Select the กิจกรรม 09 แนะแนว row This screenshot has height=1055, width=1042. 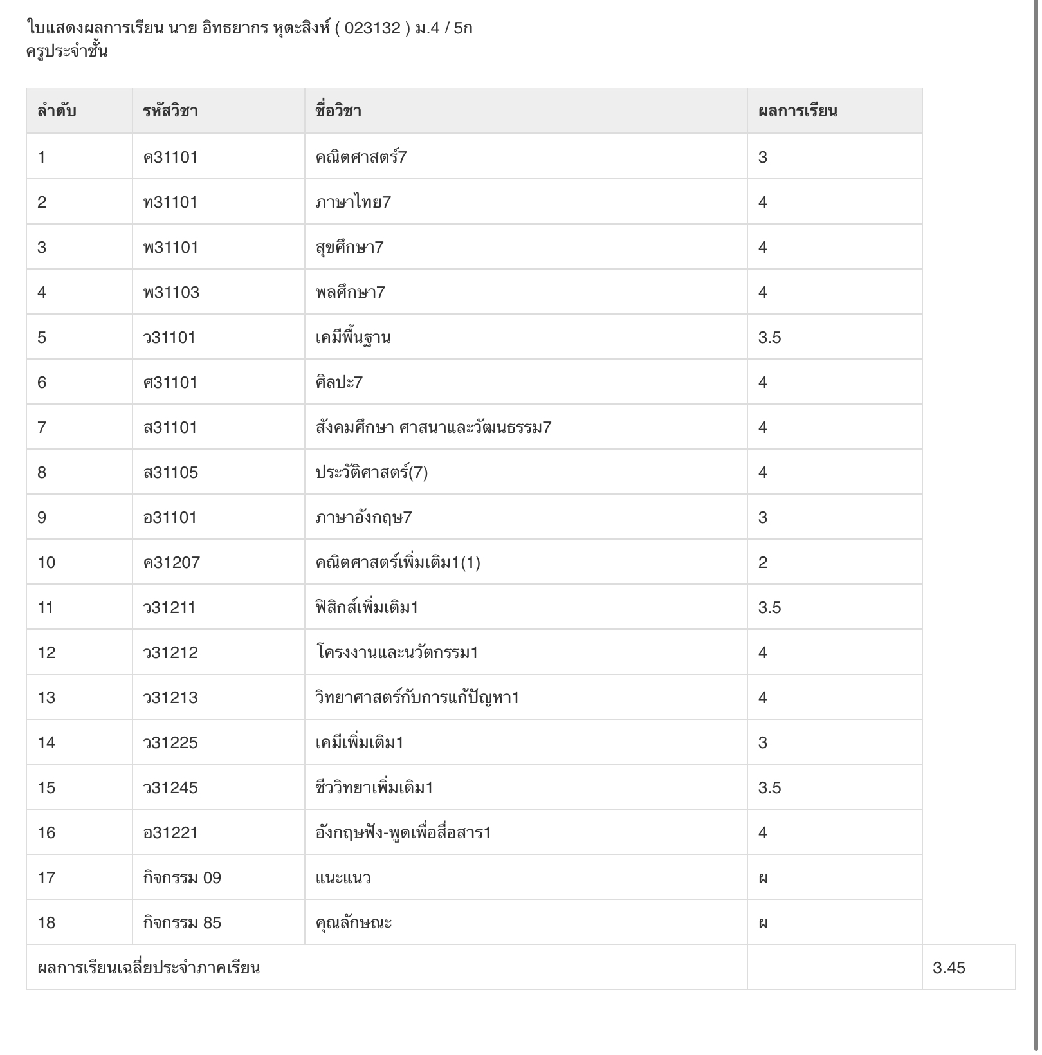click(x=474, y=877)
